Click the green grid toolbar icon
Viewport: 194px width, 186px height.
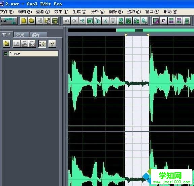point(187,21)
